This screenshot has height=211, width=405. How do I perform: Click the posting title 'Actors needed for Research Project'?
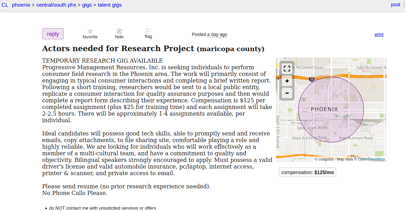pos(118,48)
